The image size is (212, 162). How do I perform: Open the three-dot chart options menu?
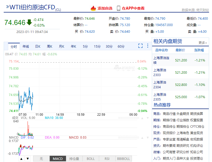click(x=148, y=46)
